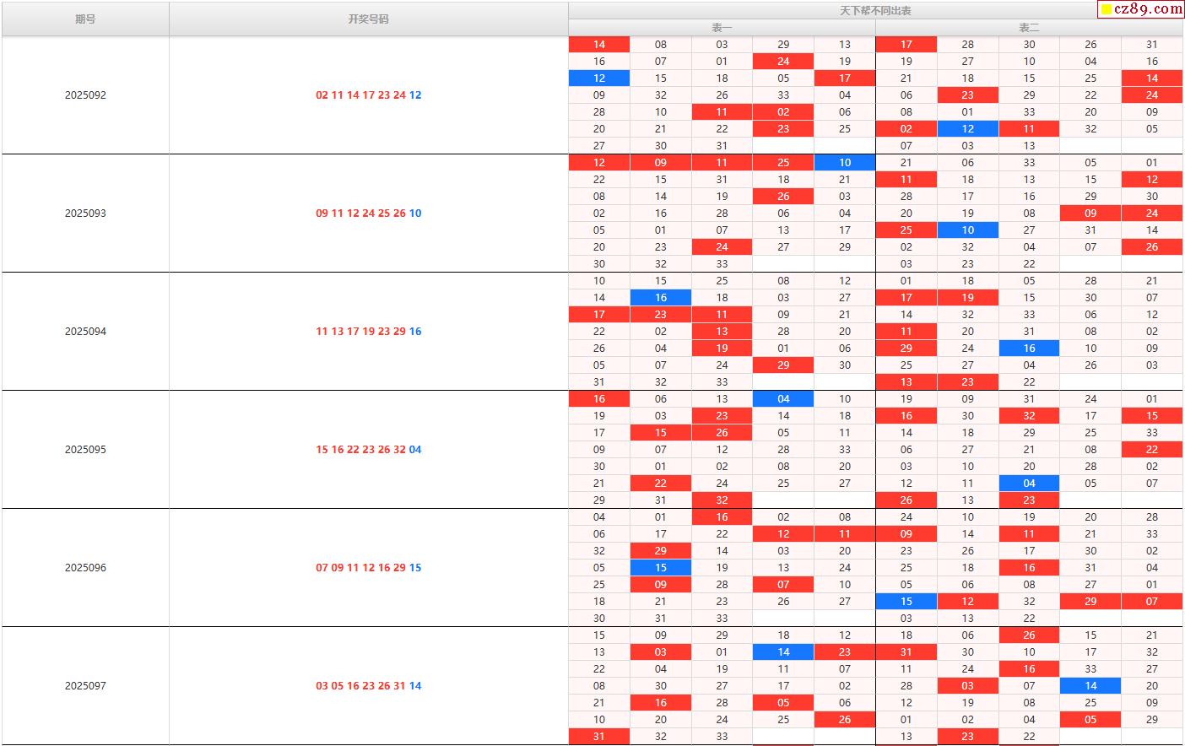Image resolution: width=1185 pixels, height=746 pixels.
Task: Click red 24 cell in 表一 for period 2025092
Action: tap(783, 62)
